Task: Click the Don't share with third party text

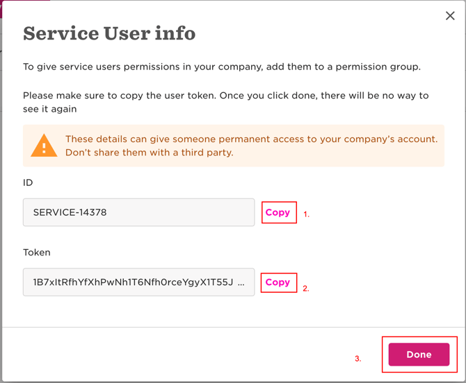Action: pyautogui.click(x=149, y=153)
